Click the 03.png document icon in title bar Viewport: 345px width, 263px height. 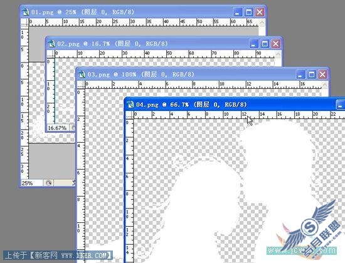[x=82, y=75]
